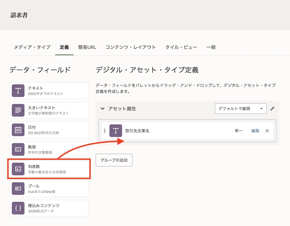Click the pencil edit icon for アセット属性
The image size is (290, 226).
[272, 108]
